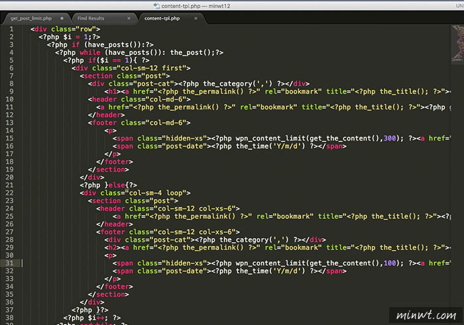This screenshot has height=325, width=464.
Task: Click the "}else{" line
Action: click(x=108, y=185)
